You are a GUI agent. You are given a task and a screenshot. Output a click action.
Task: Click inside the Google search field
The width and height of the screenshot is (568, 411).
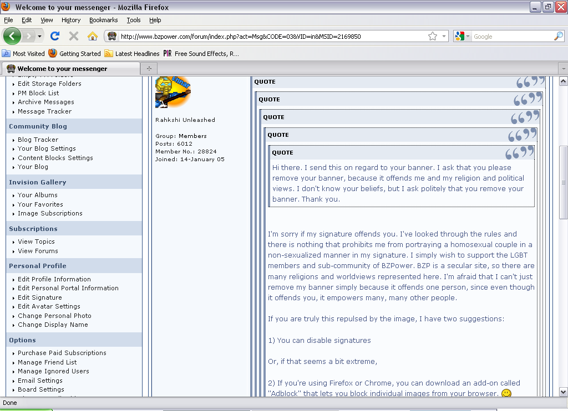(512, 36)
